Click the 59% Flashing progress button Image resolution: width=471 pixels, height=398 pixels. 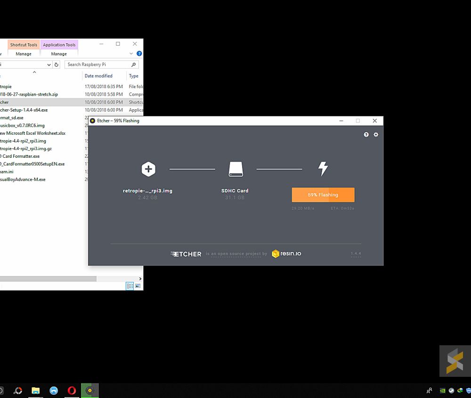(x=323, y=195)
